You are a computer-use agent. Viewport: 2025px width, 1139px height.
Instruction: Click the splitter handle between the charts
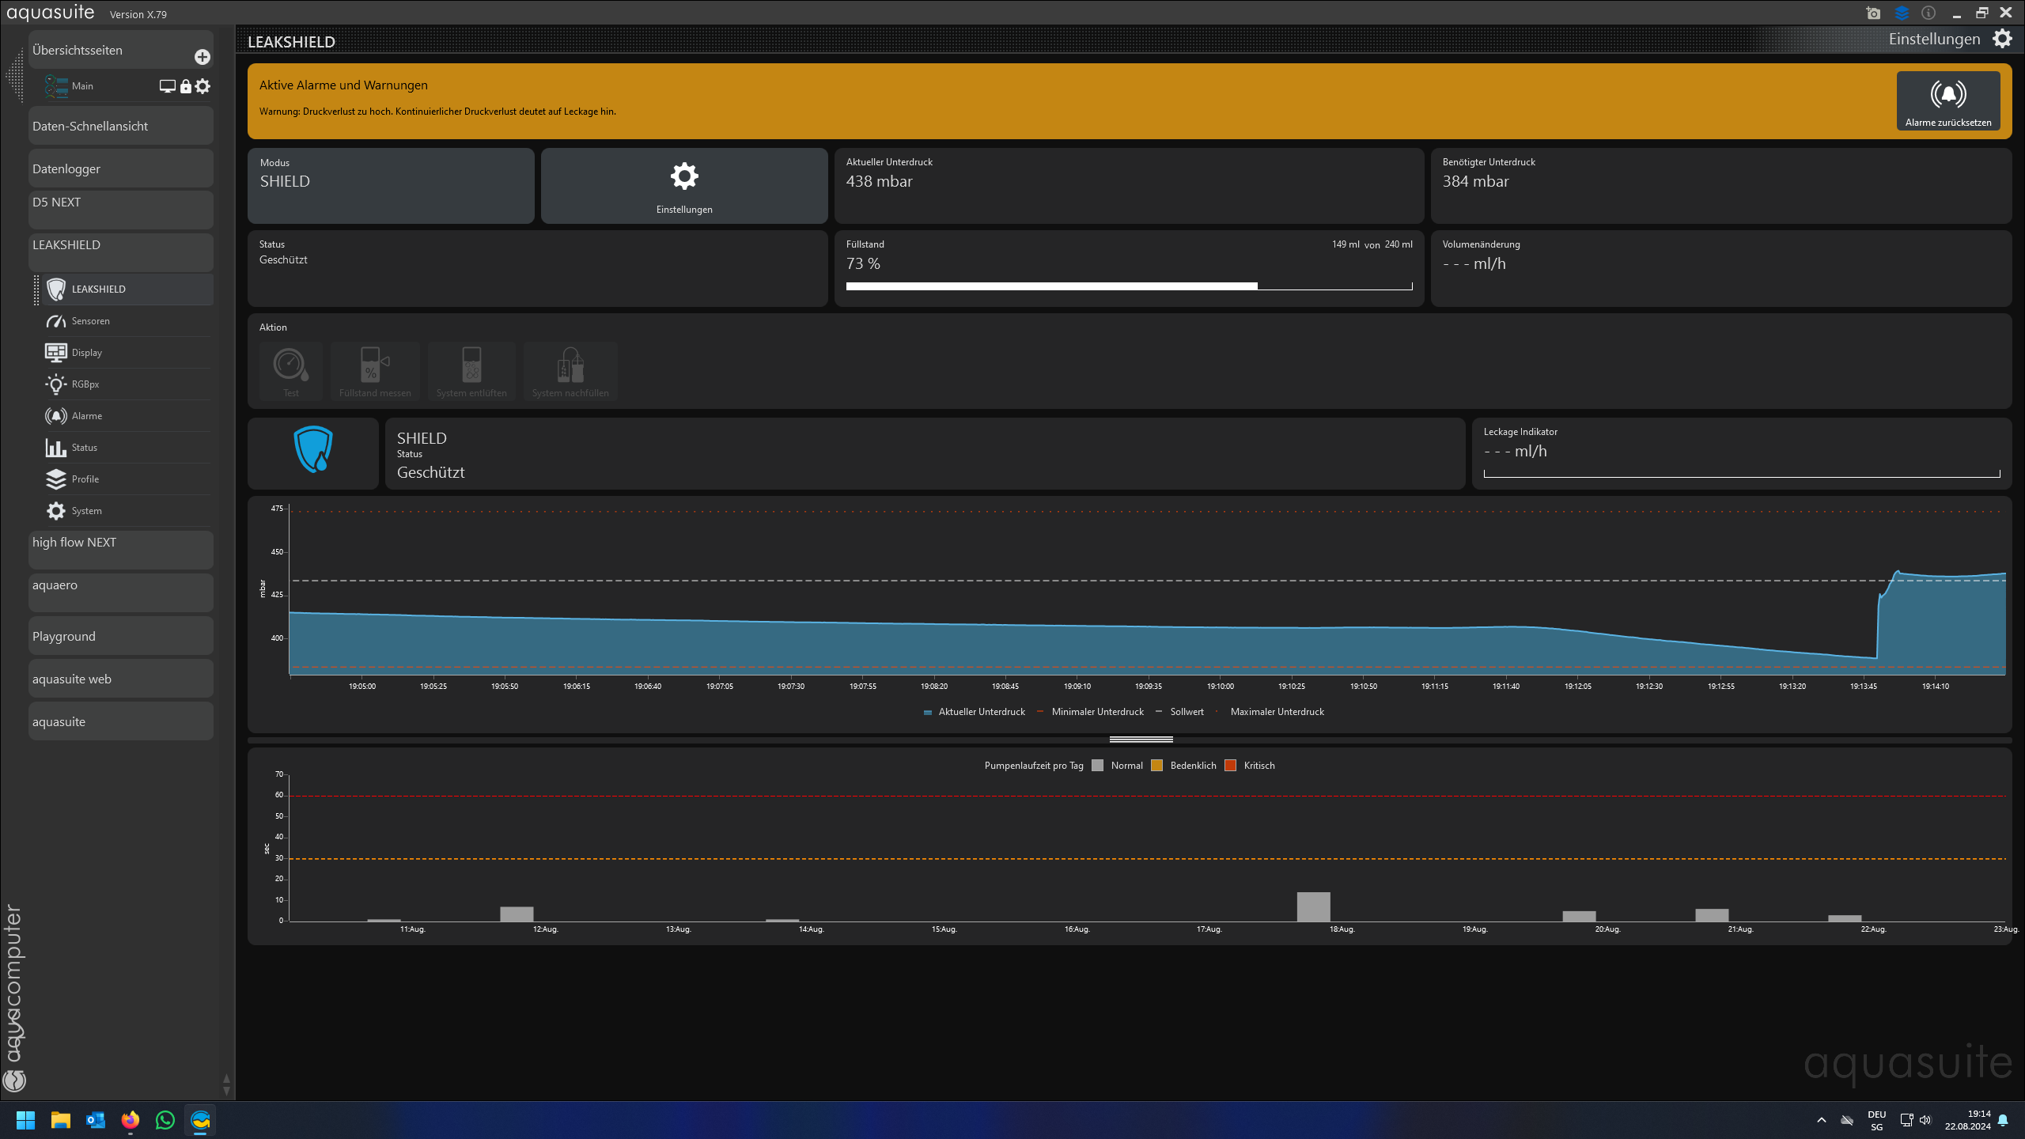(x=1141, y=740)
